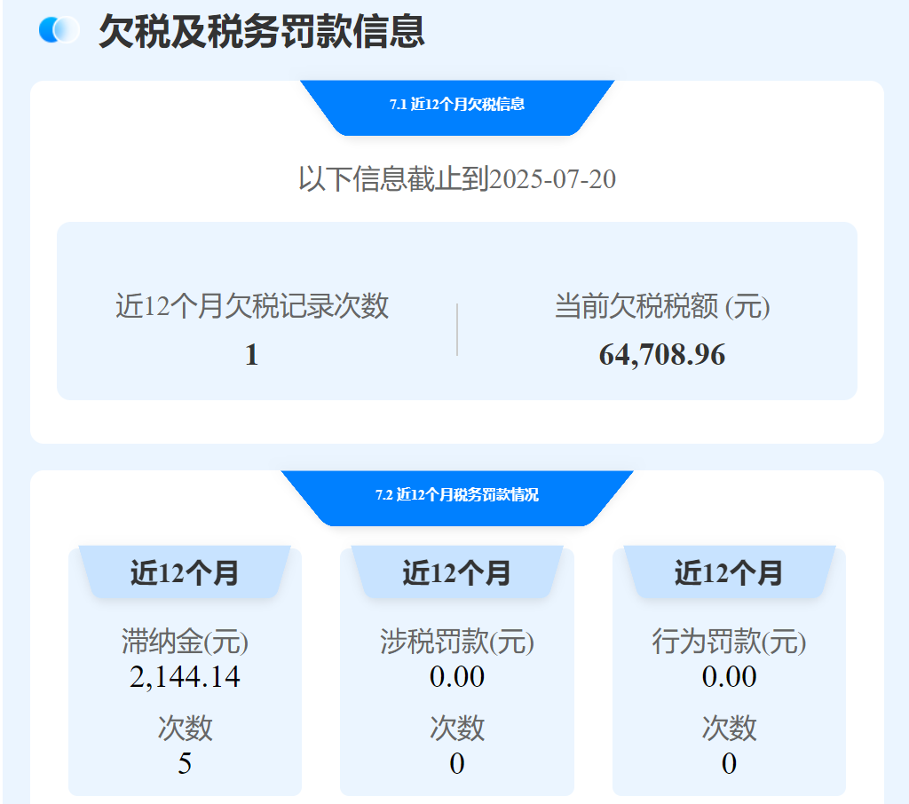Select the 近12个月欠税记录次数 value 1

point(251,353)
